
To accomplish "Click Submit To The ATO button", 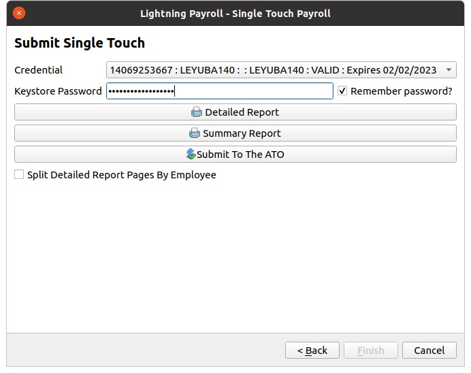I will point(235,154).
